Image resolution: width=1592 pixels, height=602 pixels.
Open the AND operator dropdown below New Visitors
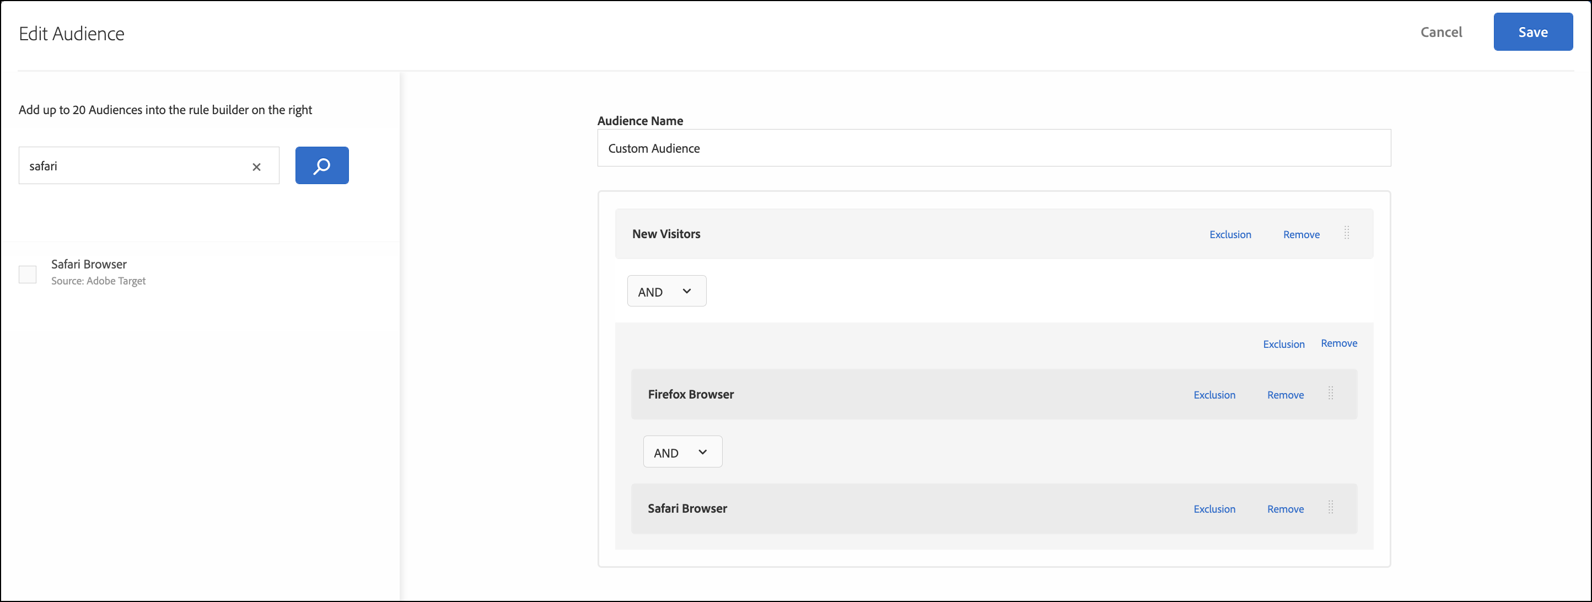click(666, 291)
